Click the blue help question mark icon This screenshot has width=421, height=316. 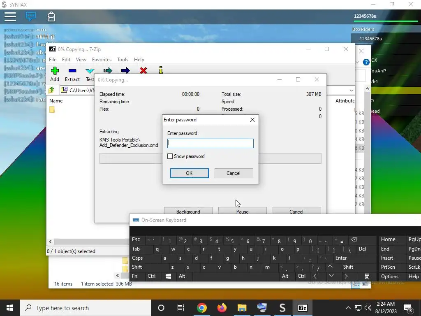coord(366,62)
